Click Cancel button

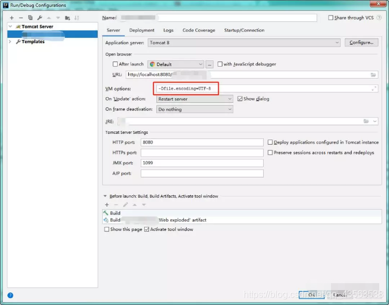click(340, 295)
